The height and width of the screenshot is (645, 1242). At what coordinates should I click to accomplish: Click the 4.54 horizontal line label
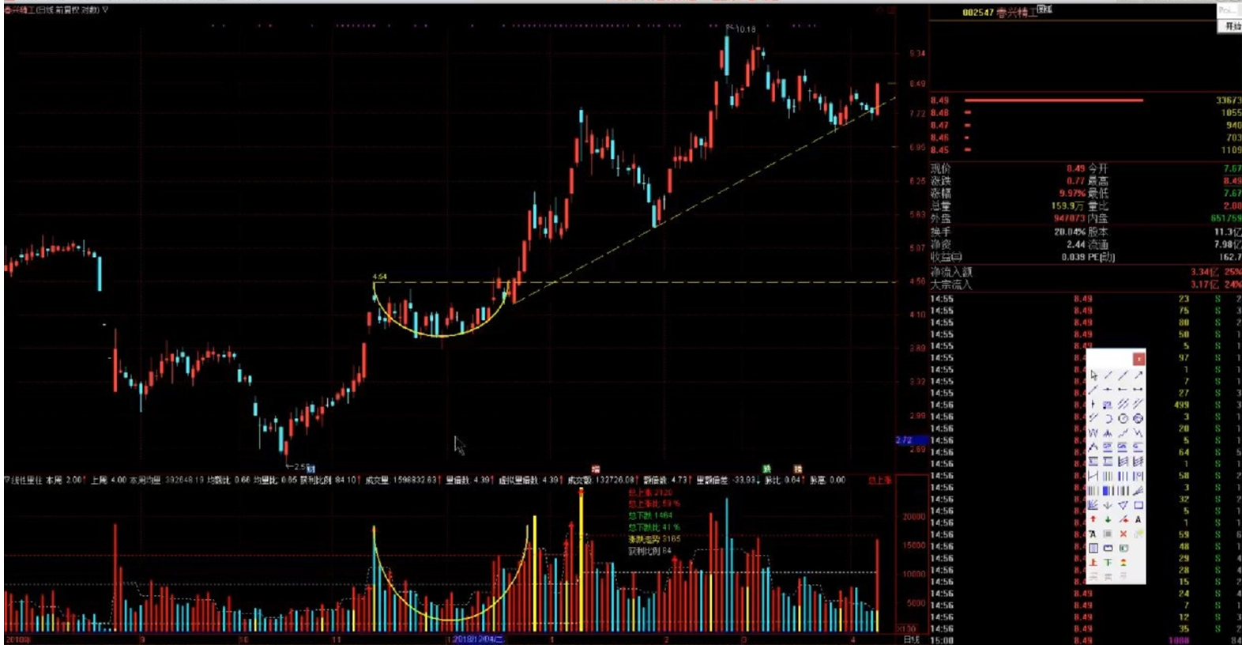[x=380, y=277]
